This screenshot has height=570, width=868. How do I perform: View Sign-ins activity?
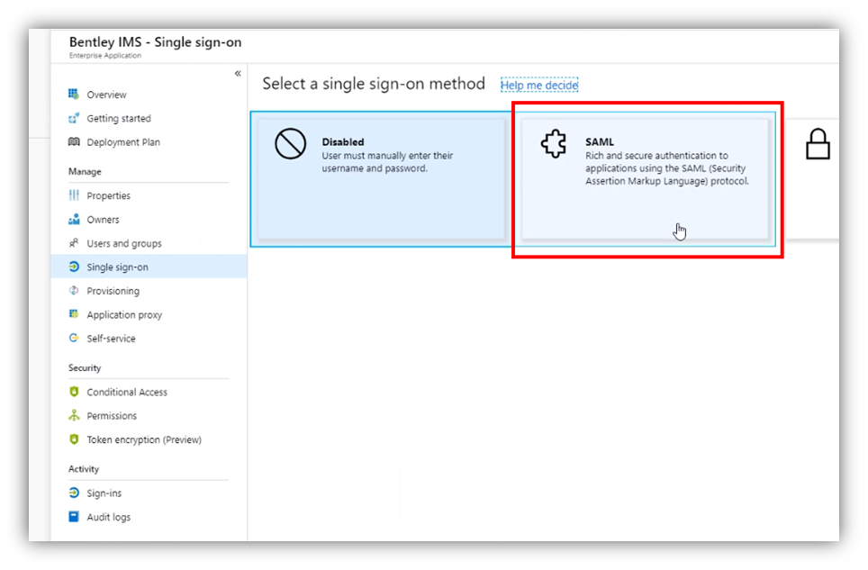coord(149,493)
